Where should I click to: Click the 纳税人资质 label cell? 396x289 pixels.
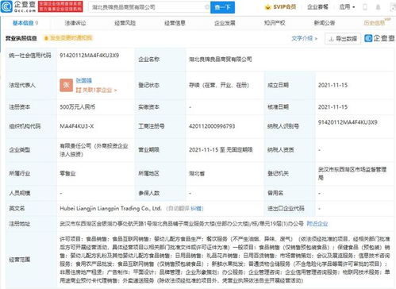[290, 150]
